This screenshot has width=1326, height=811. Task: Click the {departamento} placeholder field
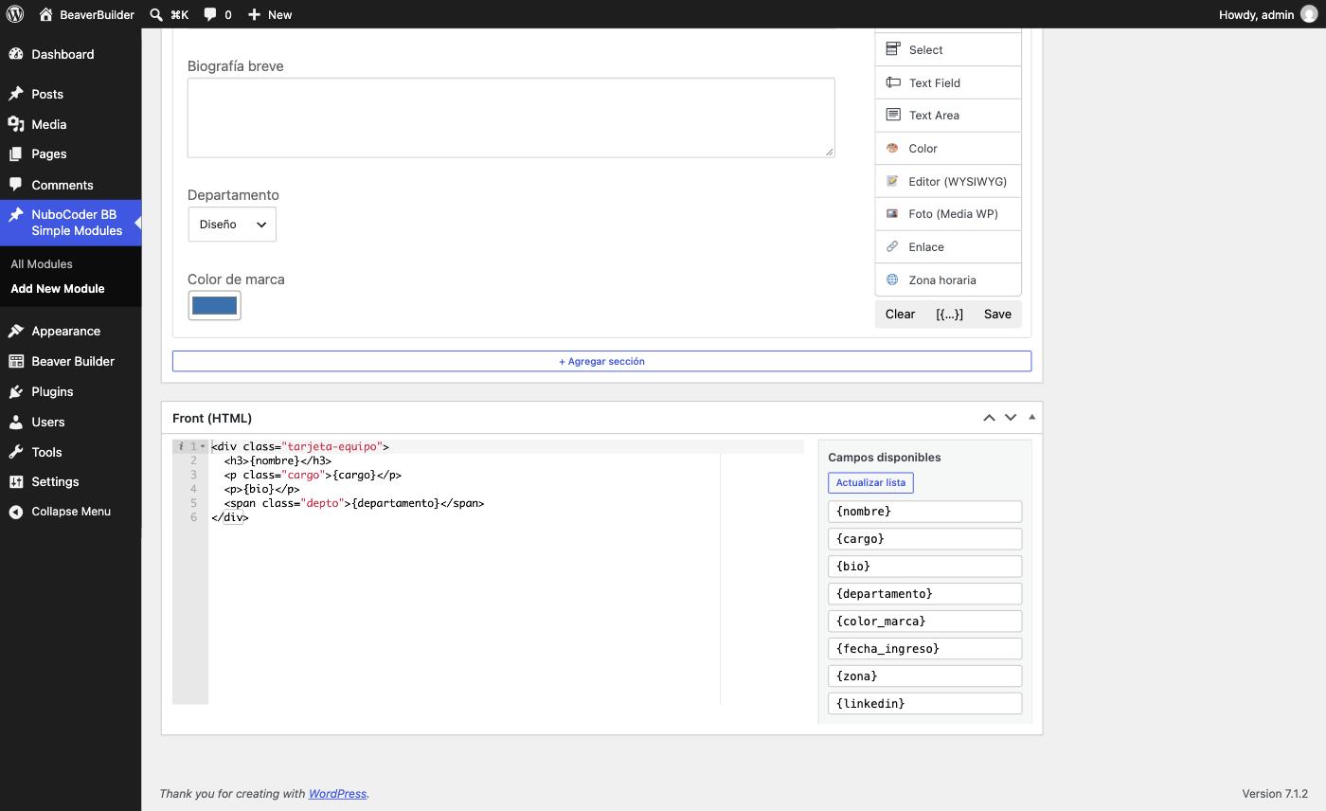tap(924, 594)
